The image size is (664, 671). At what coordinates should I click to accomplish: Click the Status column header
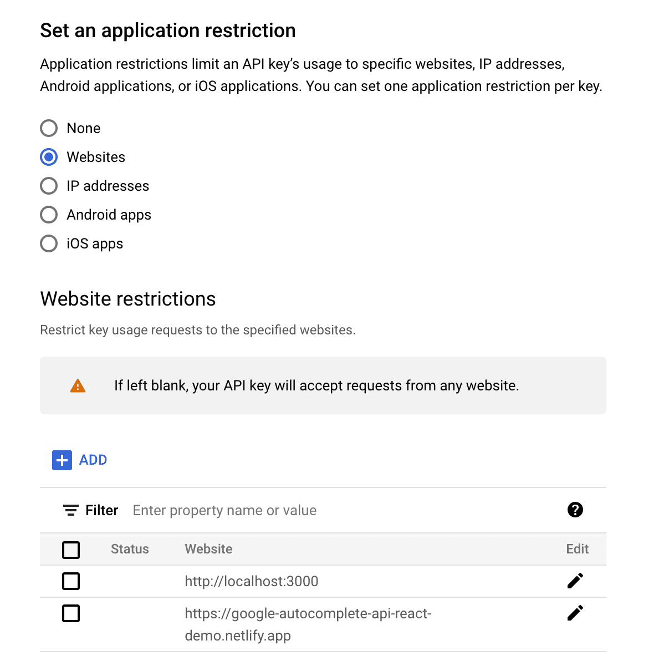(x=130, y=549)
